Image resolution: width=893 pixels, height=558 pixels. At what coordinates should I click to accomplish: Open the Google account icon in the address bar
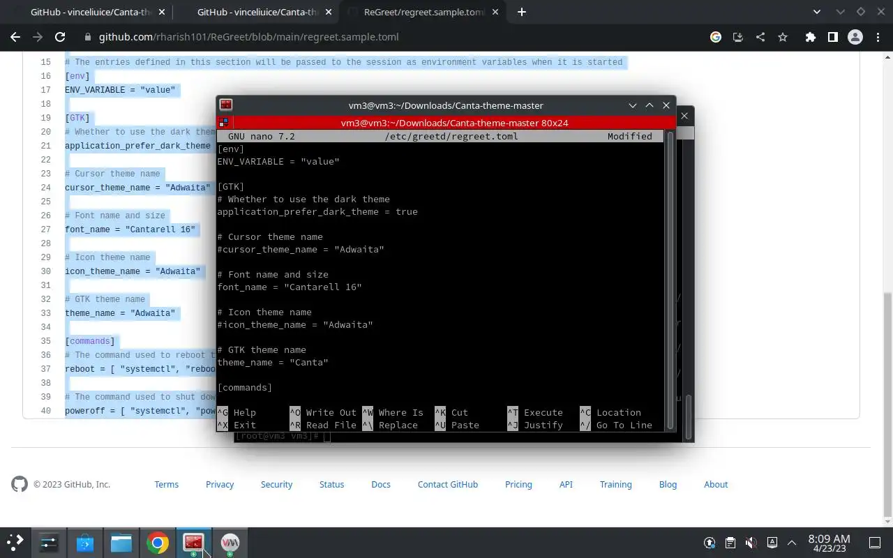coord(716,37)
